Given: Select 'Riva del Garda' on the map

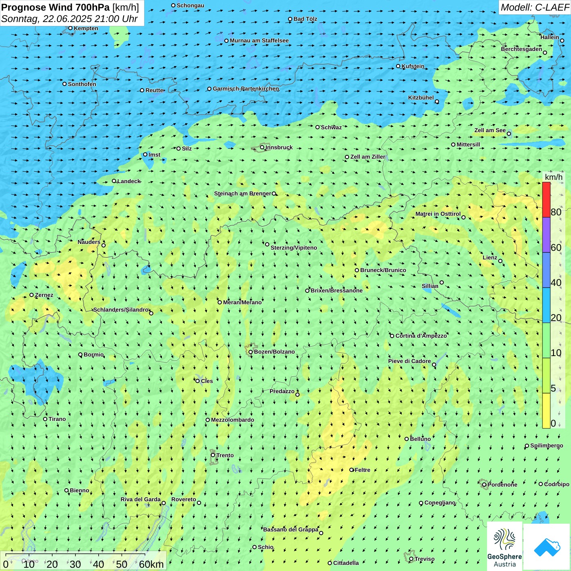Looking at the screenshot, I should click(140, 499).
